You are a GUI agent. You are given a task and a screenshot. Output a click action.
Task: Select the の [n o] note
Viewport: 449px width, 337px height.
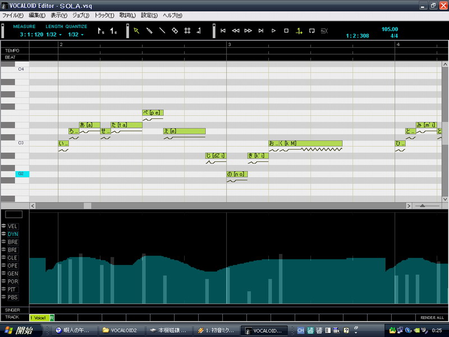237,174
